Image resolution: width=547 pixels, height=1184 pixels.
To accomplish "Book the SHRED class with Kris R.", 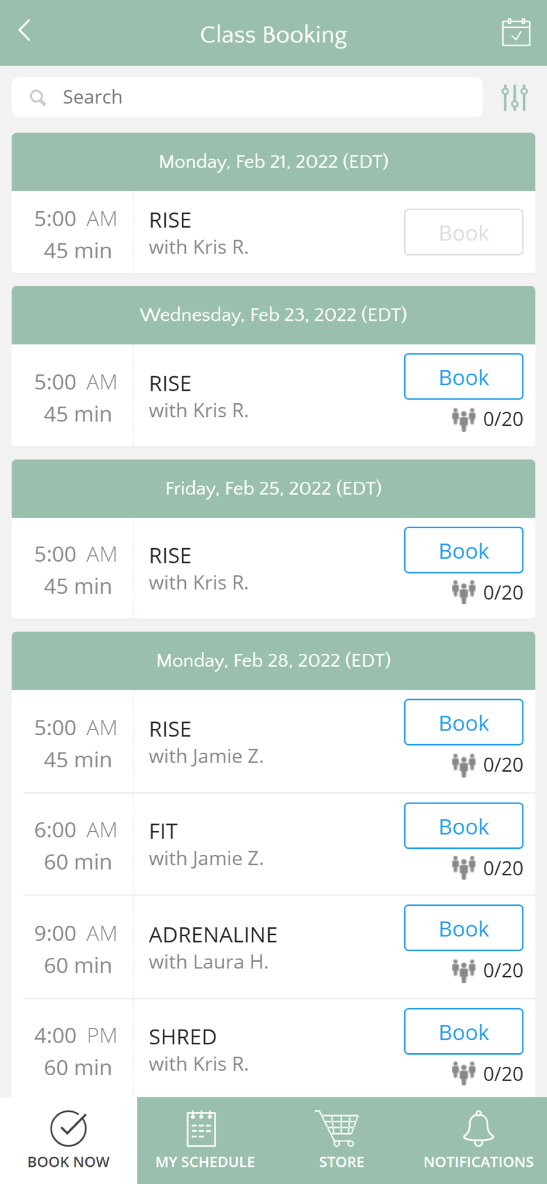I will (x=464, y=1031).
